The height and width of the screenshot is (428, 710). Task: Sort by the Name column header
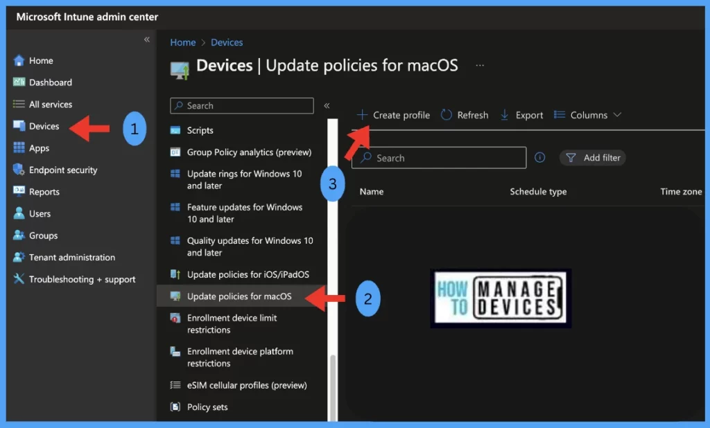372,191
